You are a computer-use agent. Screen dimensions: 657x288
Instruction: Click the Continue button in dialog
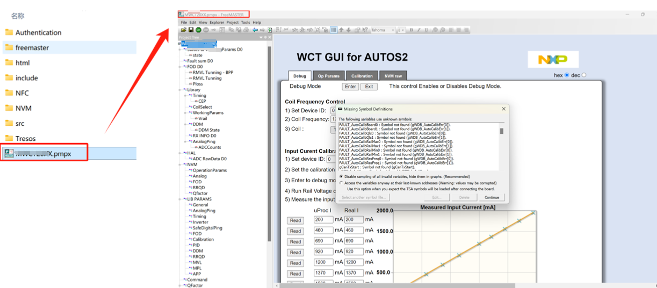pyautogui.click(x=491, y=198)
